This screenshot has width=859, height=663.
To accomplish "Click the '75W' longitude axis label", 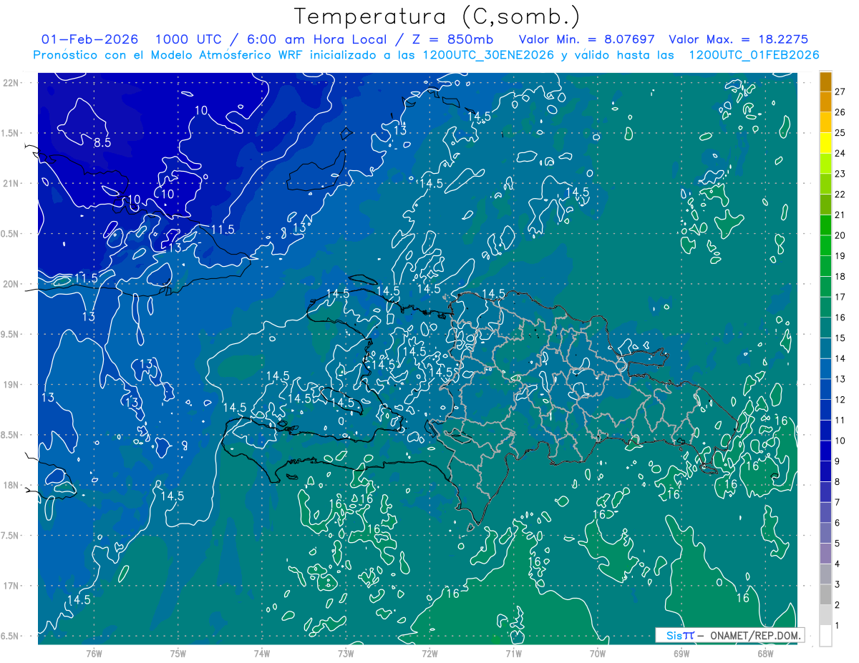I will pyautogui.click(x=178, y=653).
